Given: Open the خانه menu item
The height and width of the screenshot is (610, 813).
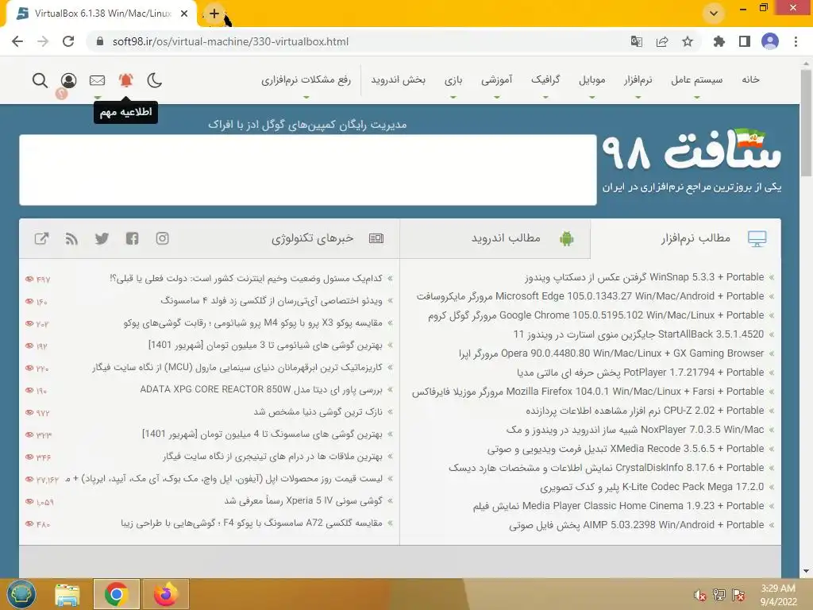Looking at the screenshot, I should coord(750,79).
